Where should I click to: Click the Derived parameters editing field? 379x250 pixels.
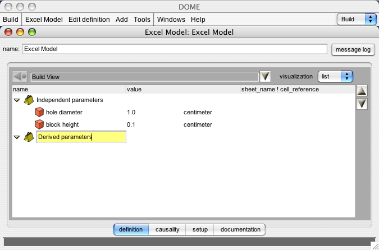pos(81,137)
